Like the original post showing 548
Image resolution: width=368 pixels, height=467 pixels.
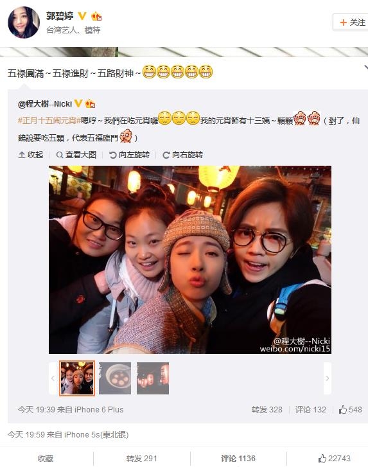pyautogui.click(x=350, y=410)
